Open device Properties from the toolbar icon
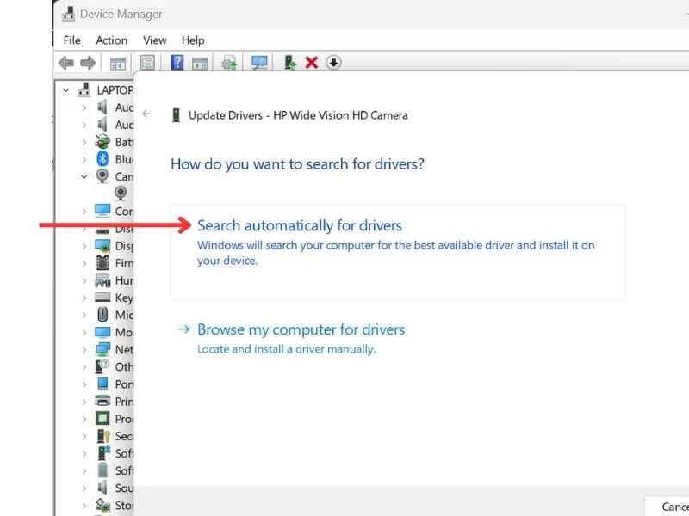The image size is (689, 516). (147, 63)
